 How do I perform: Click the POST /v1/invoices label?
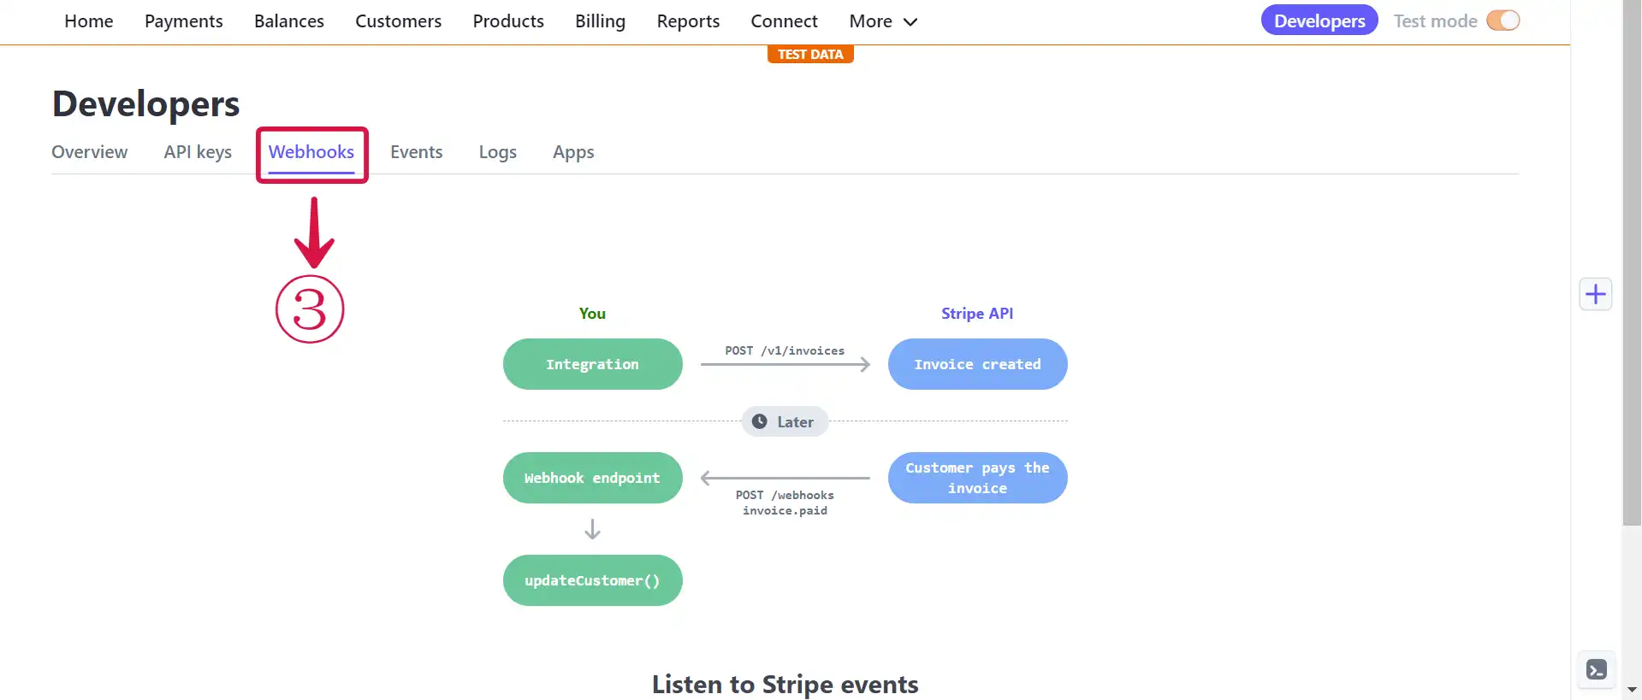pyautogui.click(x=785, y=350)
